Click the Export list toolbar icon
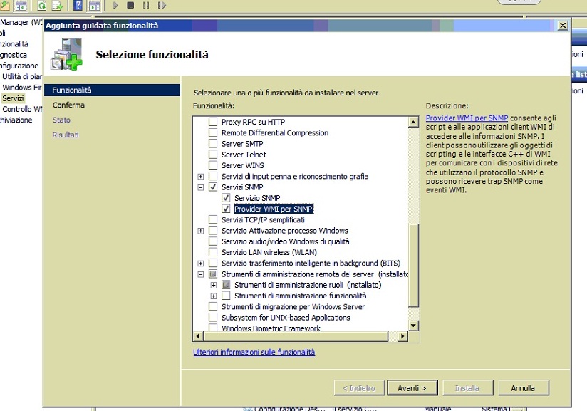The height and width of the screenshot is (411, 587). click(57, 5)
